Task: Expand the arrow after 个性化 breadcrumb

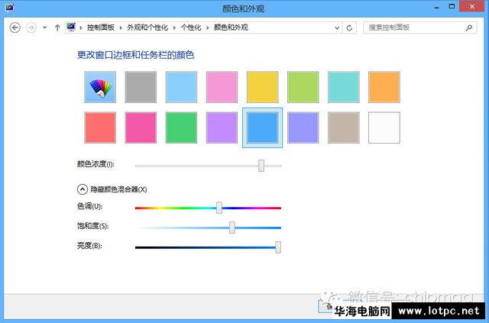Action: click(207, 27)
